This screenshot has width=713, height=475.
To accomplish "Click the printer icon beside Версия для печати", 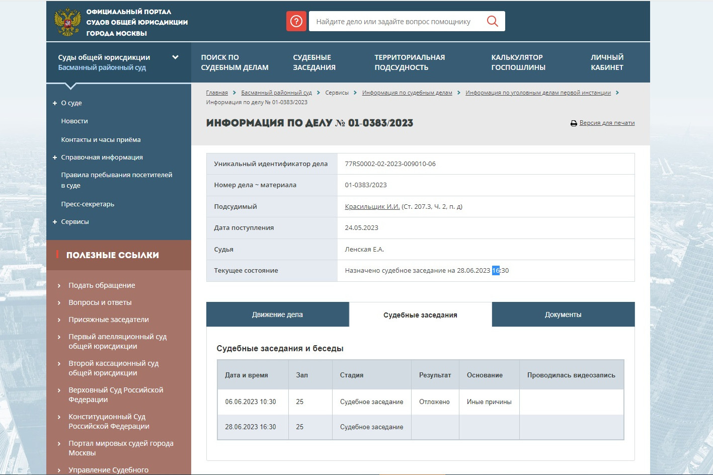I will [x=574, y=123].
